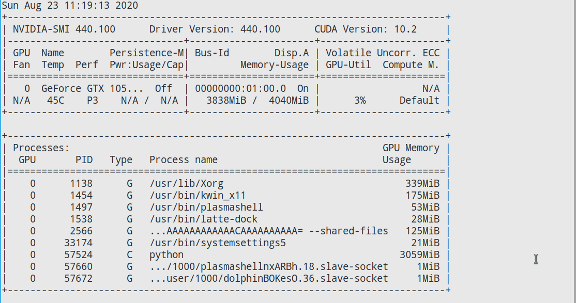Click the GPU Memory column header
Viewport: 576px width, 303px height.
click(x=411, y=148)
